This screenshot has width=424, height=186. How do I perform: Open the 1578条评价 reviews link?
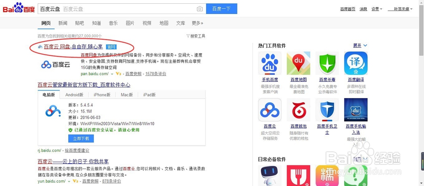tap(156, 74)
